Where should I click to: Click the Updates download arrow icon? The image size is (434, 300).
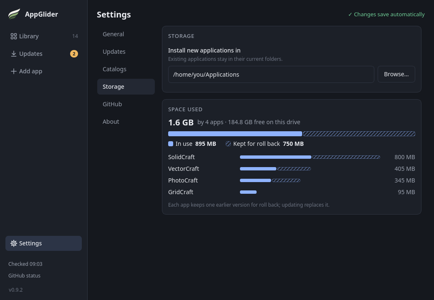13,54
